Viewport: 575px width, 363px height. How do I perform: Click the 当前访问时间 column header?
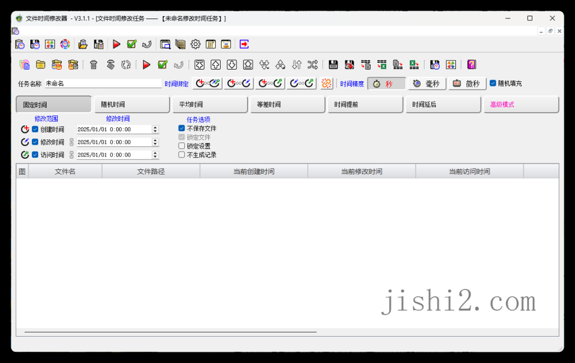tap(469, 172)
